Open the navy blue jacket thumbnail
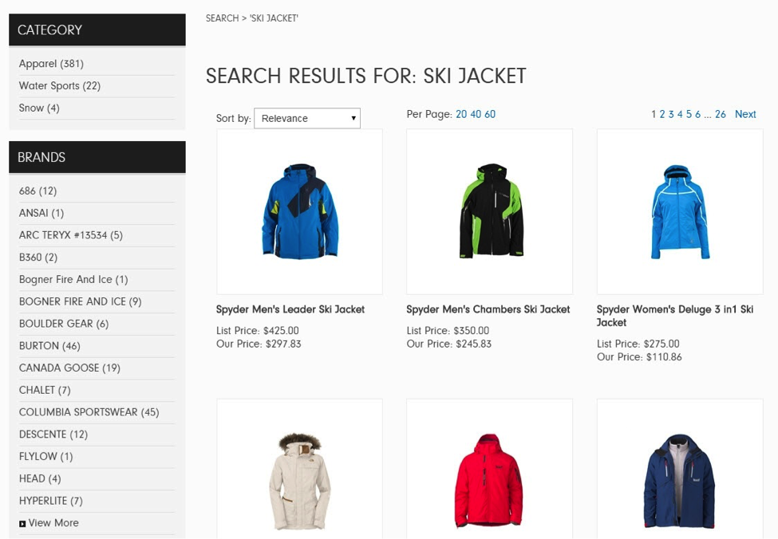 680,469
